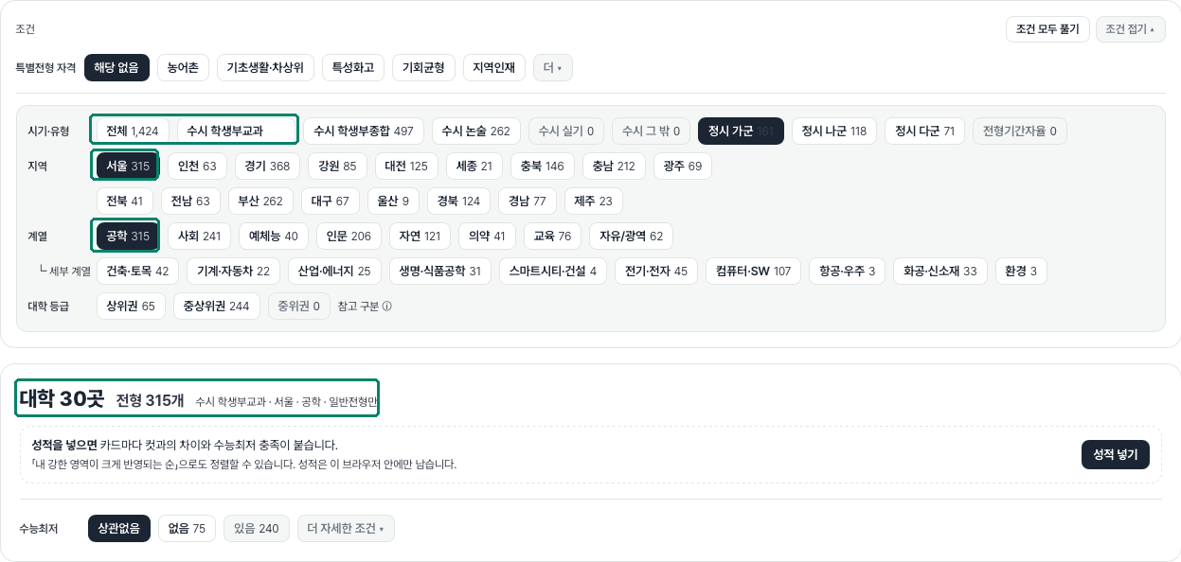The image size is (1181, 562).
Task: Select the 정시 가군 filter
Action: pos(741,132)
